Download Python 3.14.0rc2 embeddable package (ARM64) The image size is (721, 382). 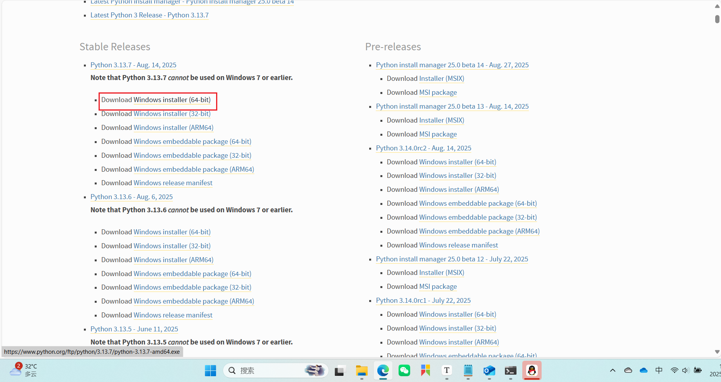click(x=479, y=231)
